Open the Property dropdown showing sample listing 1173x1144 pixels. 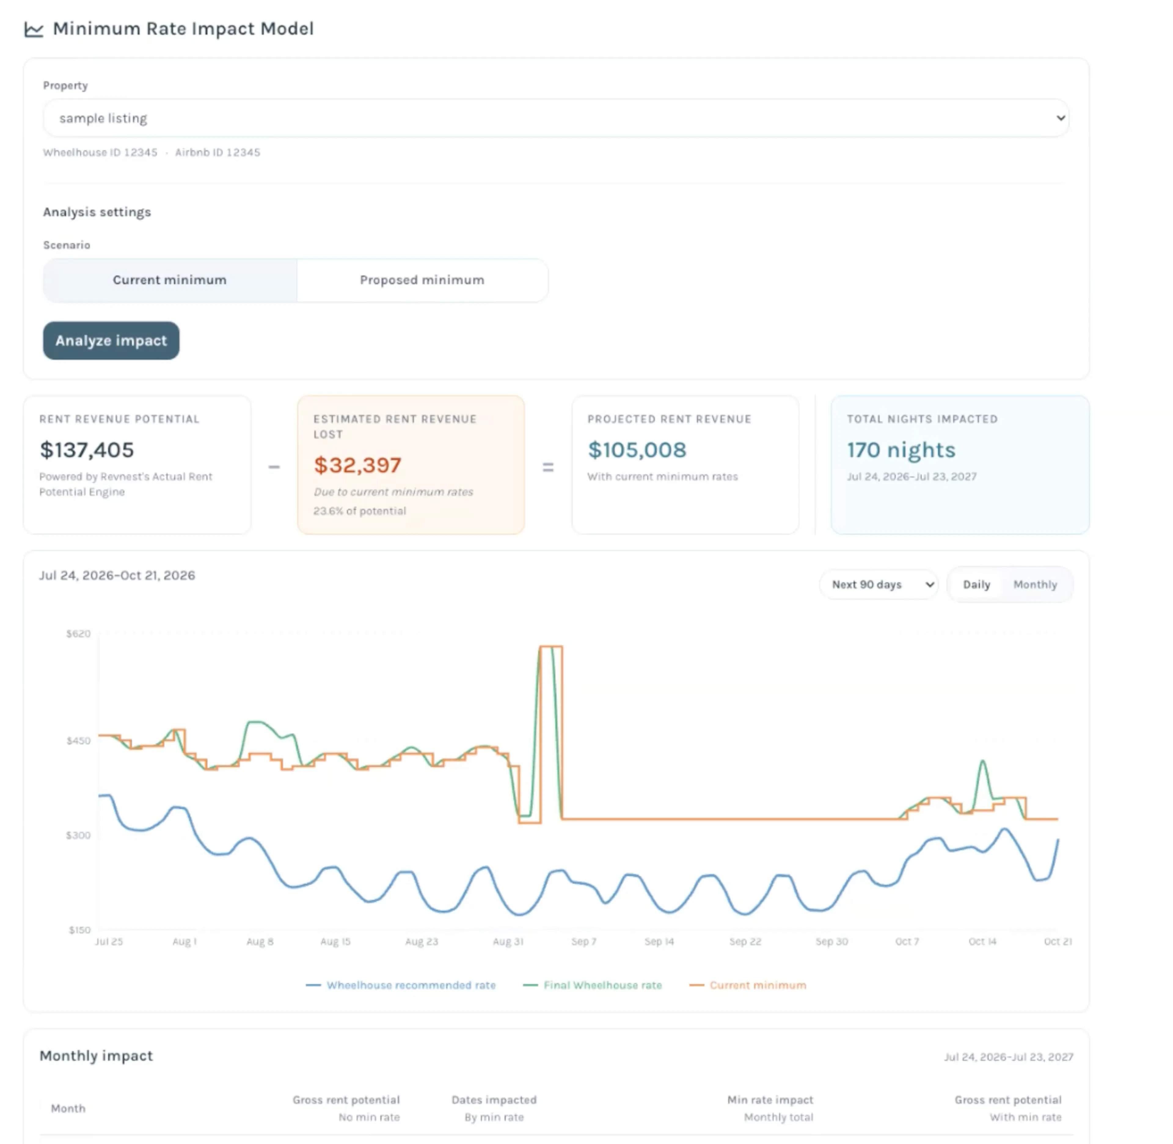pos(556,118)
